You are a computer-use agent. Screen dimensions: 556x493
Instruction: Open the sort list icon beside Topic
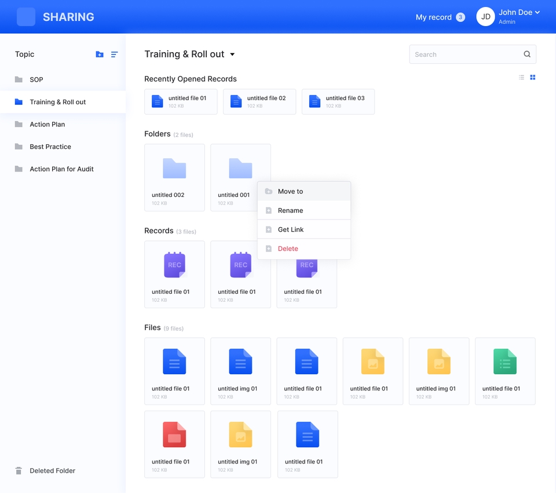(x=114, y=54)
